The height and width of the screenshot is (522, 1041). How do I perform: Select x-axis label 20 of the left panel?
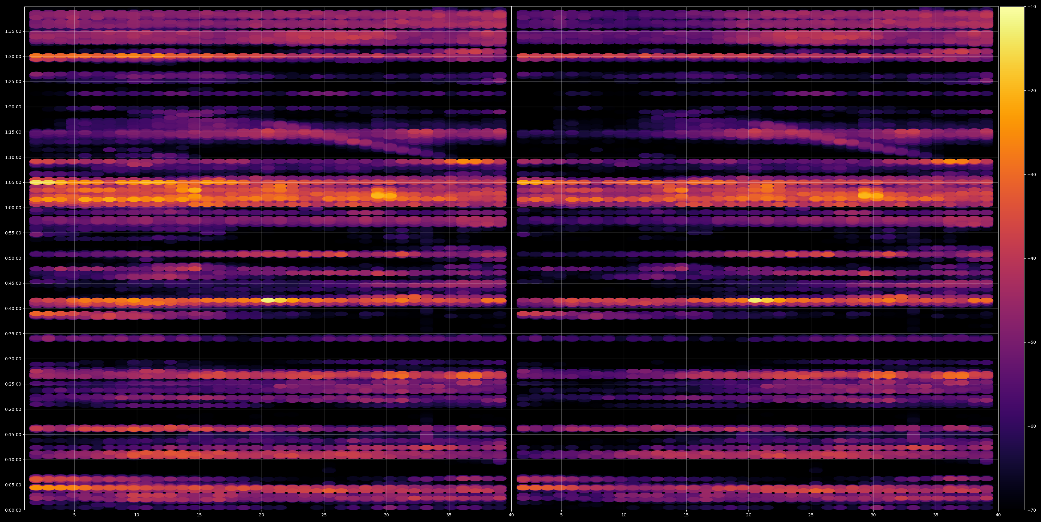tap(262, 515)
